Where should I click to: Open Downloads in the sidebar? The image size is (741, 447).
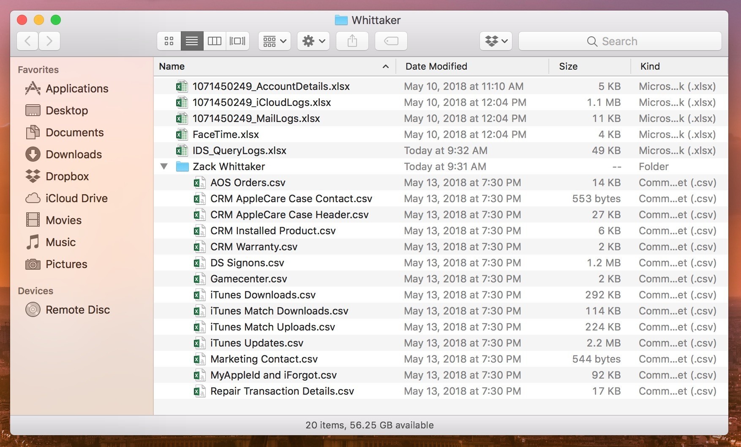(x=63, y=154)
